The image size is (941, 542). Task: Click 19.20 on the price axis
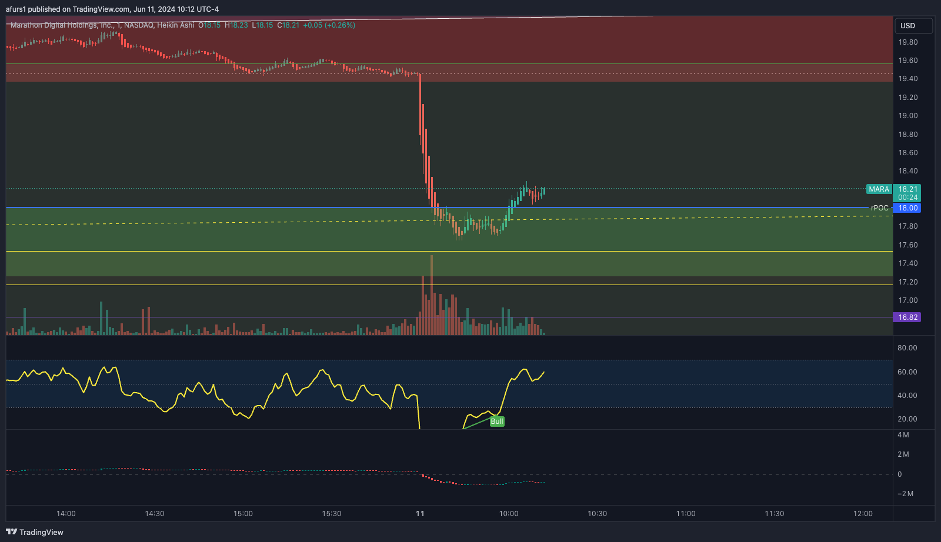pos(908,98)
